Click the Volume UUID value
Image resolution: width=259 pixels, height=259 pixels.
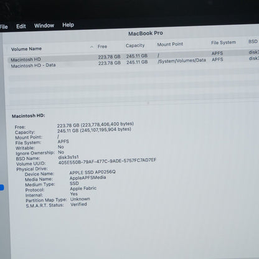(x=107, y=161)
